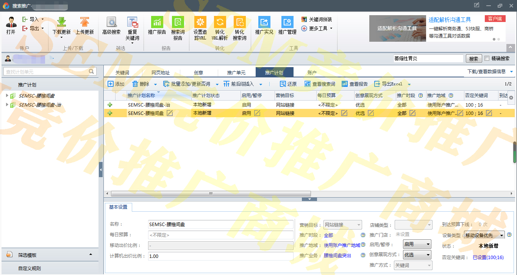
Task: Collapse the 筛选模板 panel
Action: pos(91,254)
